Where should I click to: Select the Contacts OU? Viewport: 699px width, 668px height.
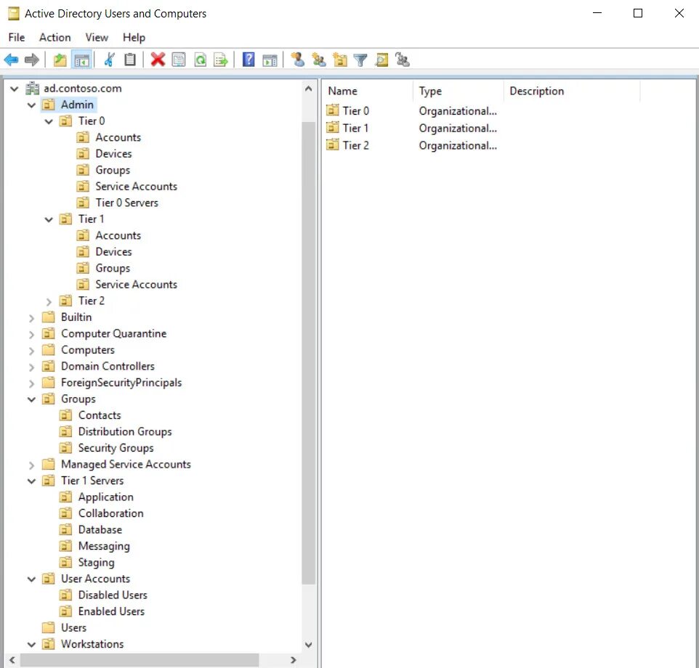[100, 415]
